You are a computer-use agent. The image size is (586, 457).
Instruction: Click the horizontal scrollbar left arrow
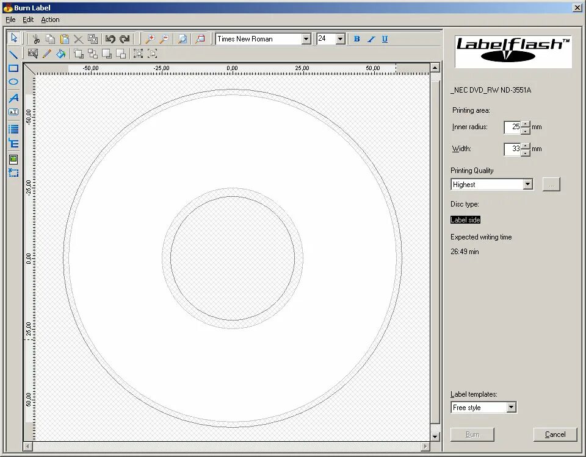28,446
